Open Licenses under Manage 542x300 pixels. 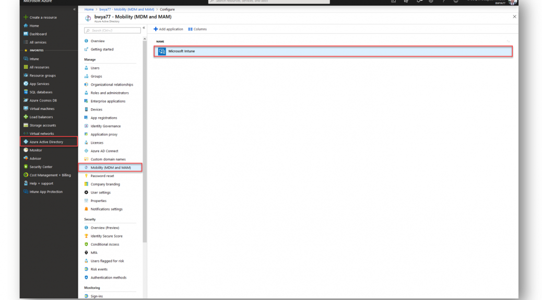click(x=97, y=142)
